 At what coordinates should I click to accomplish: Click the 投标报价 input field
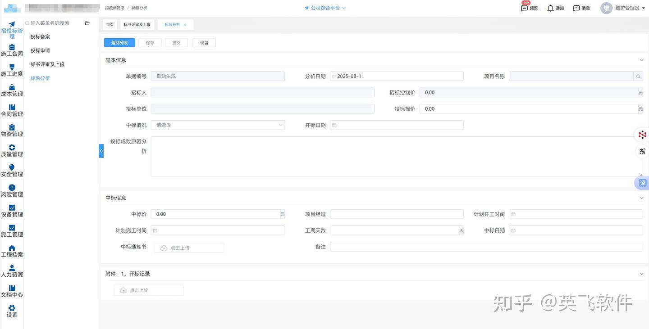[x=528, y=109]
